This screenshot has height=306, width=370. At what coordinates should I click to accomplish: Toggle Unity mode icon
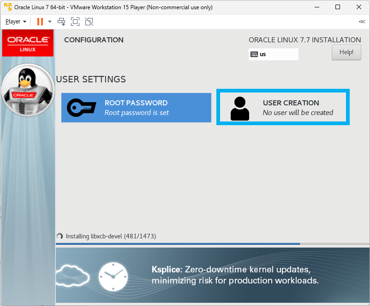tap(89, 22)
